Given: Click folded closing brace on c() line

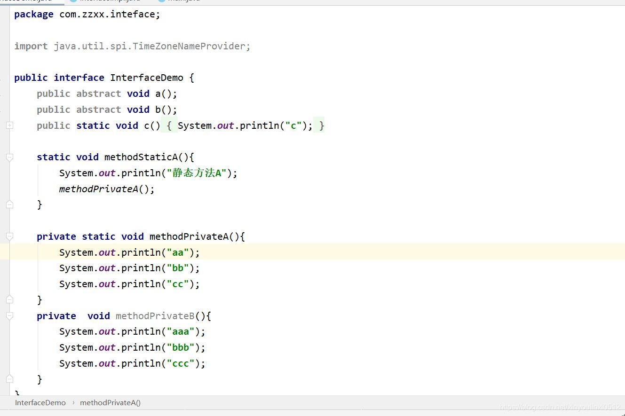Looking at the screenshot, I should (x=319, y=126).
